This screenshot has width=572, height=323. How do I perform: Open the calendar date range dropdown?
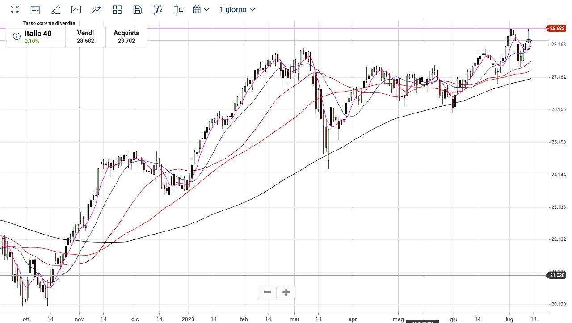201,10
